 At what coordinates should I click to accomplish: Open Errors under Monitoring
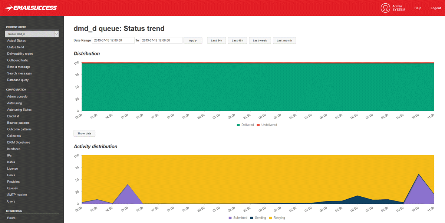tap(11, 218)
